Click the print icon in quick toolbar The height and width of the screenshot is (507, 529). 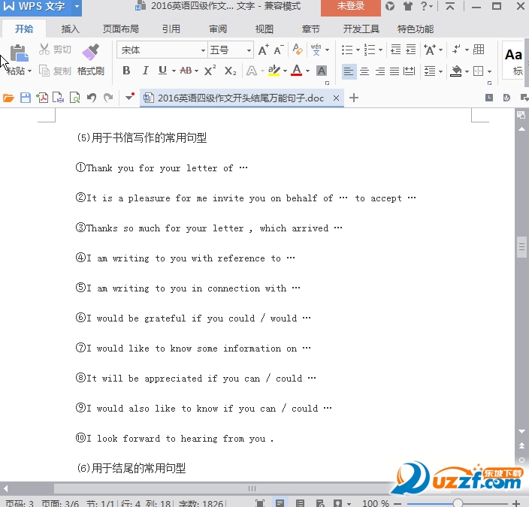click(x=58, y=98)
